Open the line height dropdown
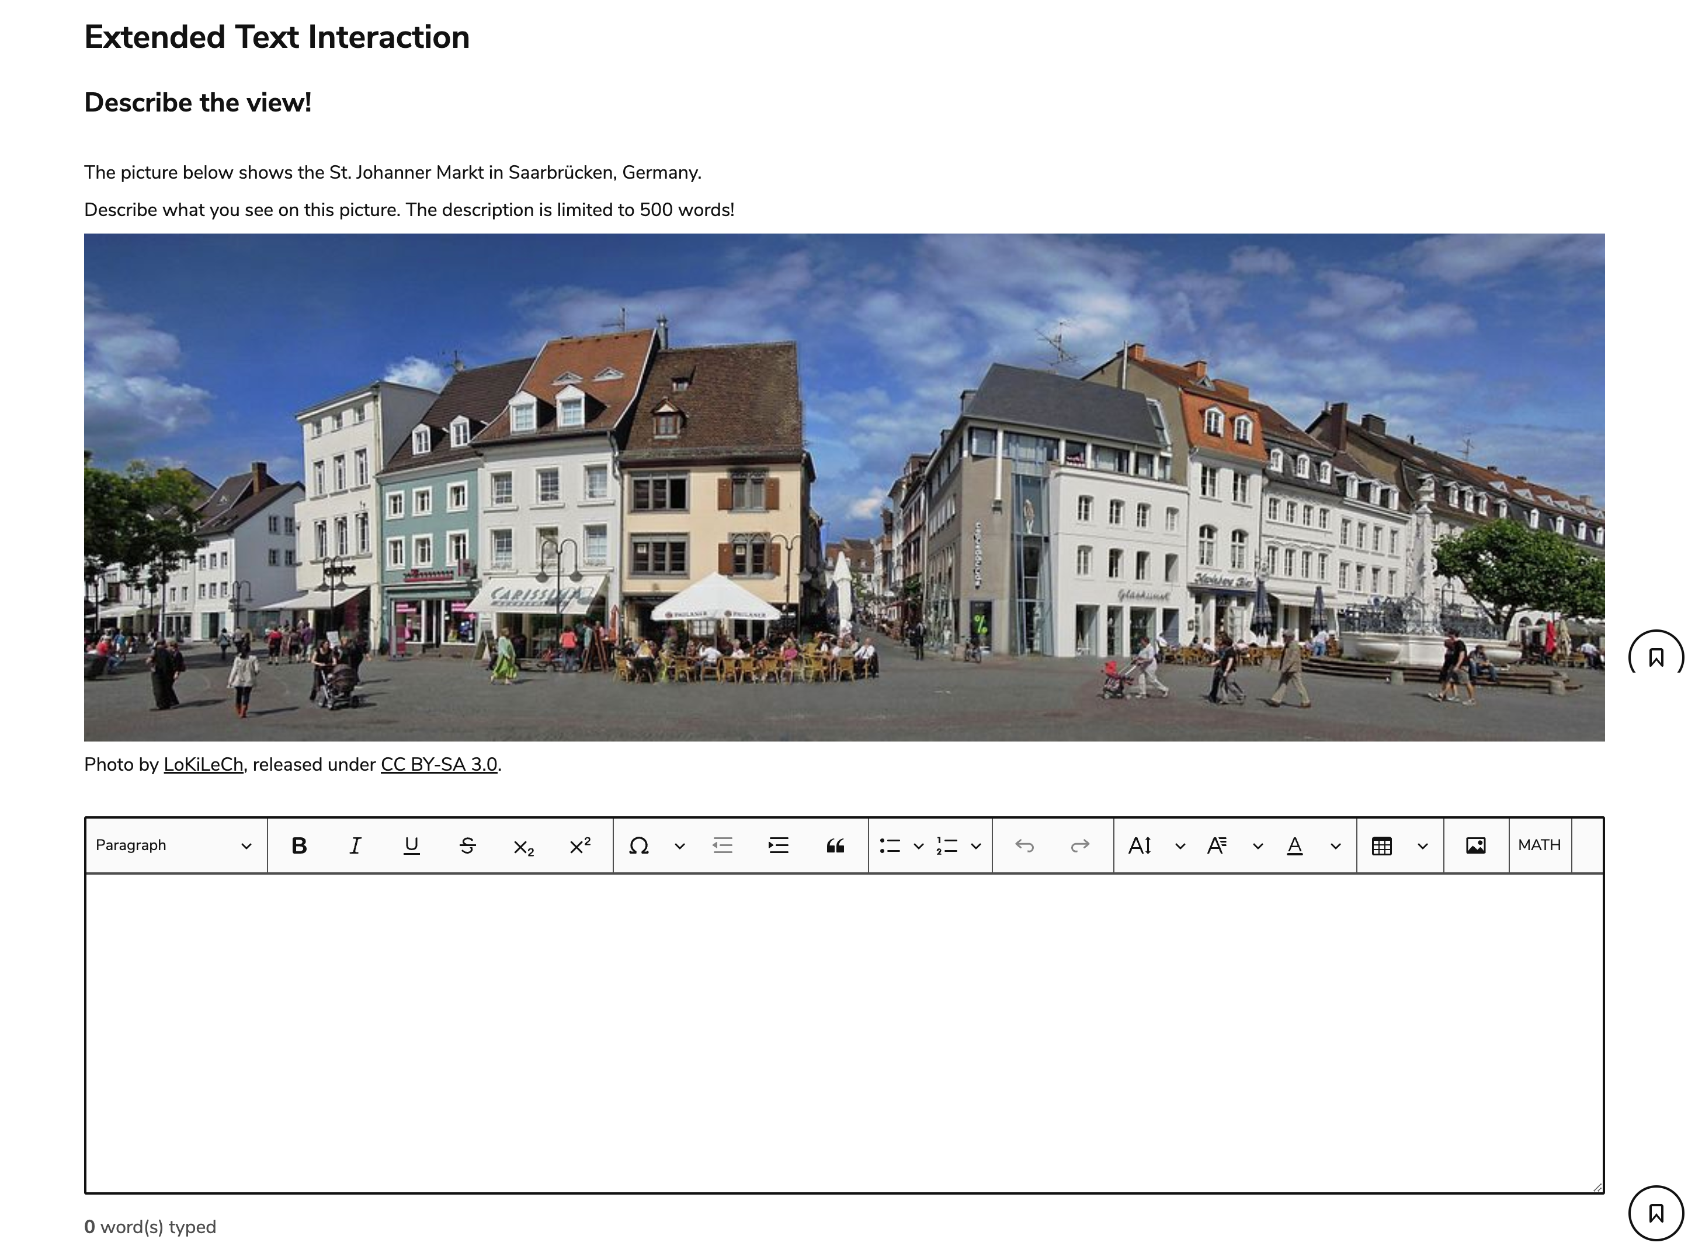 pyautogui.click(x=1180, y=845)
